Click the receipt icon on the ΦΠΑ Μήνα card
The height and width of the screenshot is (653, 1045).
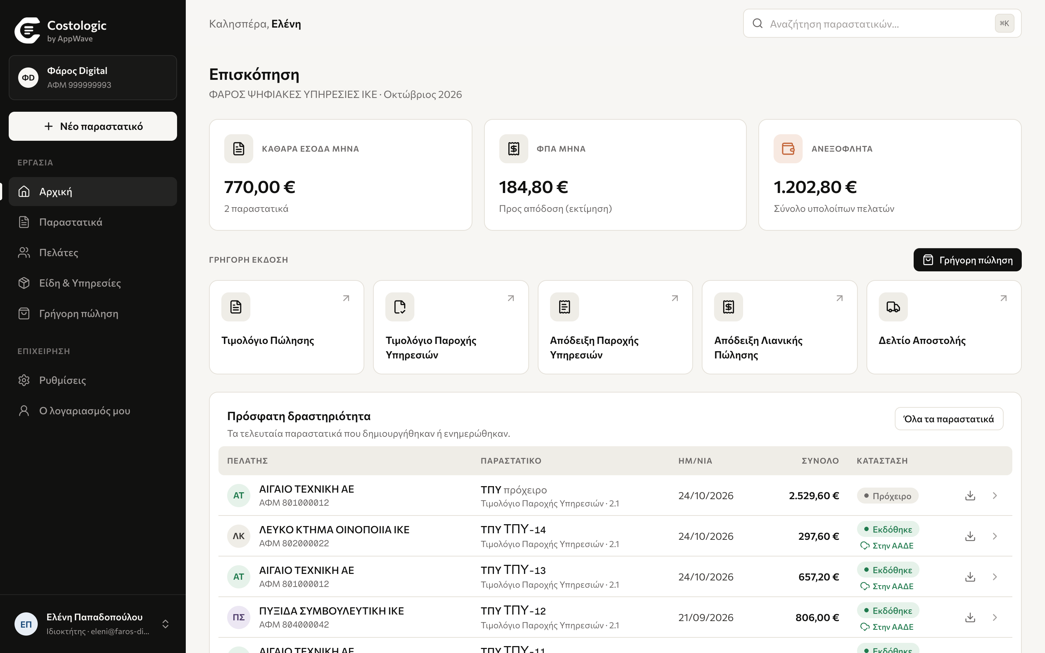coord(513,149)
